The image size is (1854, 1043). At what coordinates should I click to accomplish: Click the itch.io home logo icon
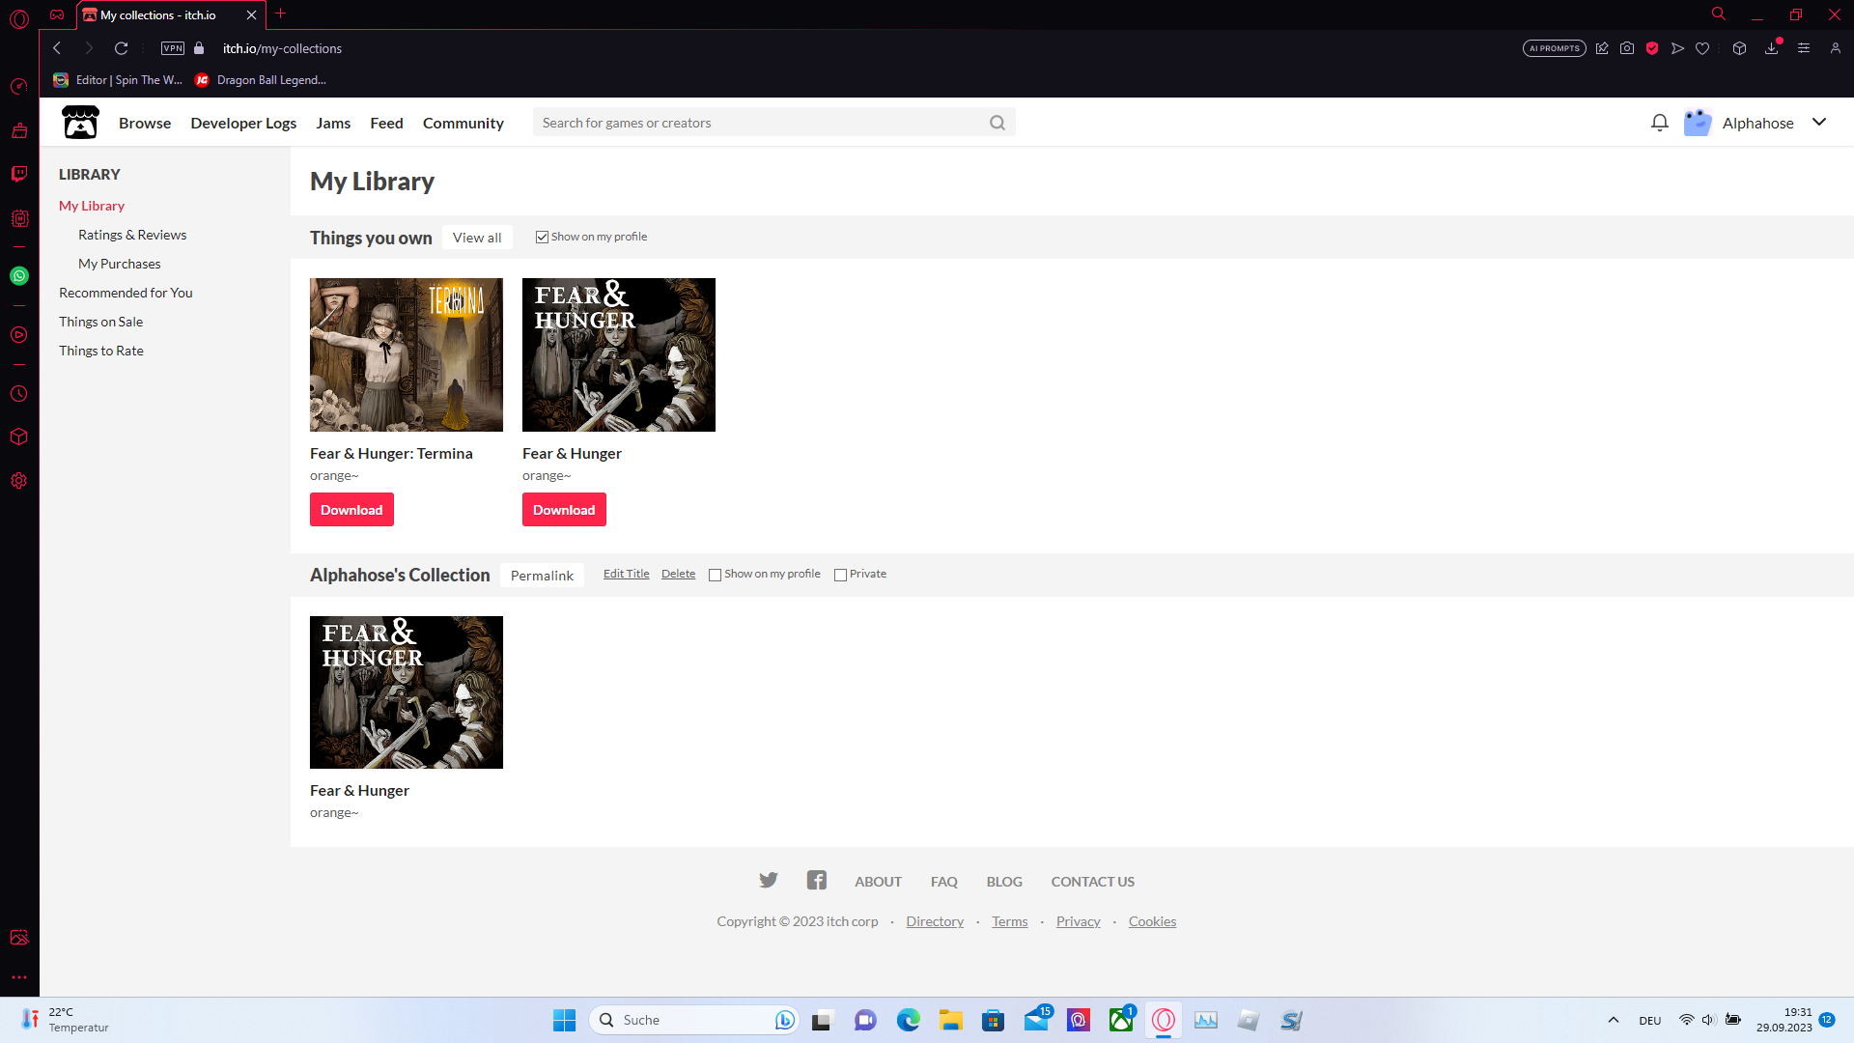79,123
